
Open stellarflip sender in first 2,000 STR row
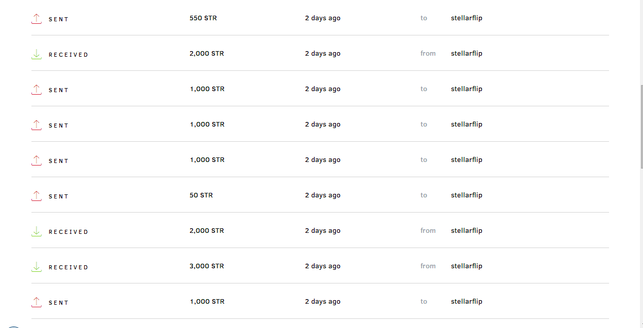pyautogui.click(x=467, y=54)
